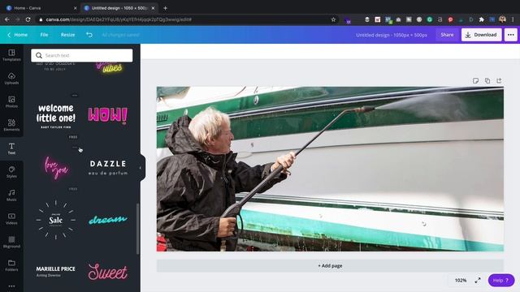
Task: Enter fullscreen presentation mode icon
Action: (478, 280)
